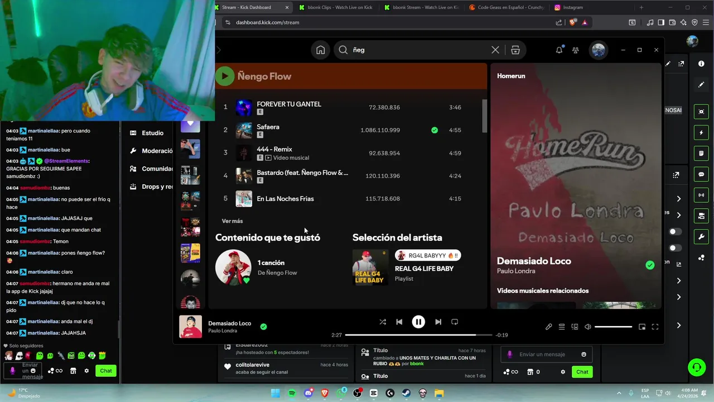The image size is (714, 402).
Task: Open Steam from Windows taskbar
Action: click(406, 393)
